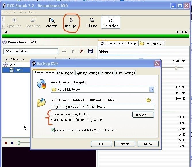192x167 pixels.
Task: Expand the Hard Disk Folder backup target dropdown
Action: click(151, 90)
